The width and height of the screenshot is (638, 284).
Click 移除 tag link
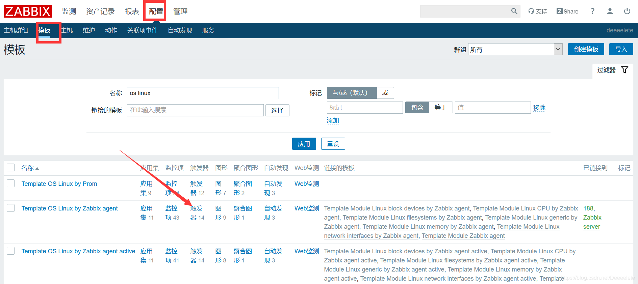(539, 108)
